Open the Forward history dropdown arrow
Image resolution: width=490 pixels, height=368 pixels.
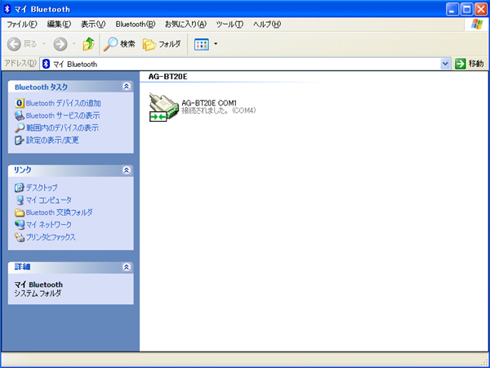click(74, 44)
